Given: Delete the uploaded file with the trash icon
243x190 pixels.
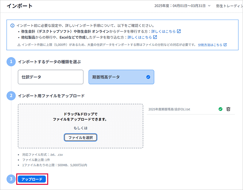Looking at the screenshot, I should (x=228, y=109).
